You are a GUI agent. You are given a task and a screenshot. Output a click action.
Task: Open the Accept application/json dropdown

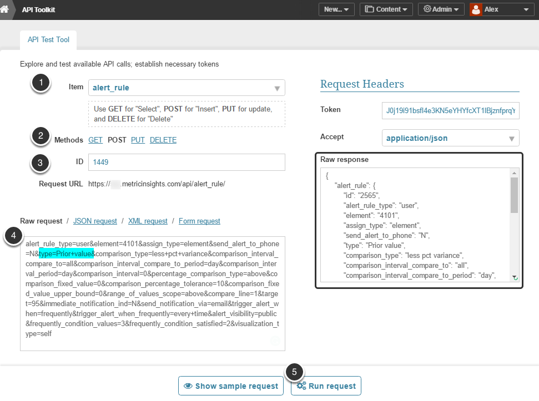click(511, 138)
